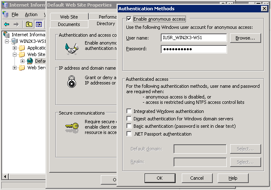
Task: Click the Back arrow toolbar icon
Action: point(6,24)
